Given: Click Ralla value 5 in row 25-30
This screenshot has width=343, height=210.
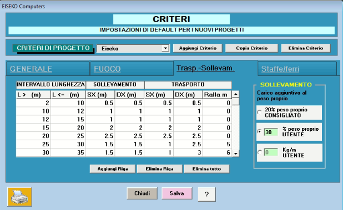Looking at the screenshot, I should [217, 144].
